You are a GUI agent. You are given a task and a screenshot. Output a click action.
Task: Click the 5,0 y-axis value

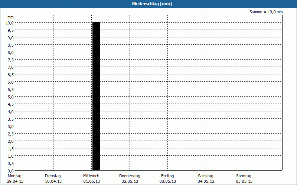click(10, 97)
